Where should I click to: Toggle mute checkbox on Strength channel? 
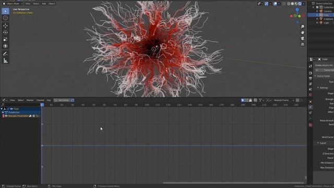point(33,116)
